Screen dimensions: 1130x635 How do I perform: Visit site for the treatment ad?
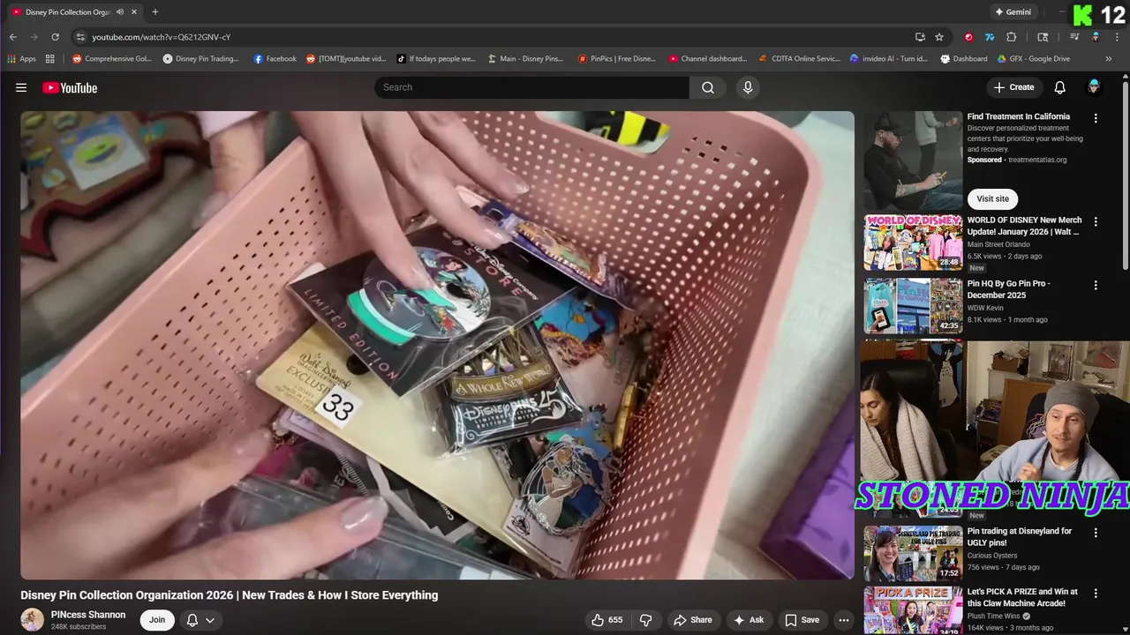(x=992, y=198)
